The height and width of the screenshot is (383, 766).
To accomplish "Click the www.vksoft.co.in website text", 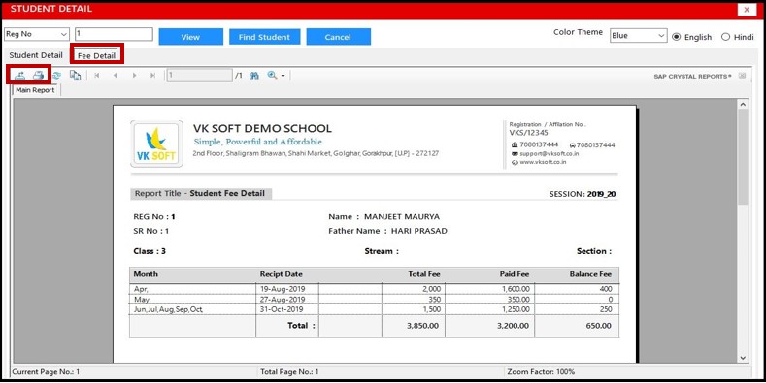I will 543,162.
